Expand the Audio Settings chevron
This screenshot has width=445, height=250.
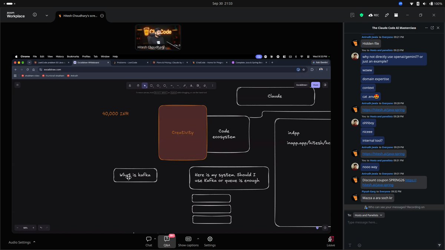34,242
